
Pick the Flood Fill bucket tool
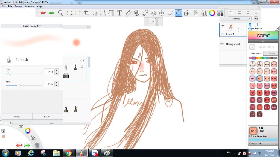(x=111, y=13)
